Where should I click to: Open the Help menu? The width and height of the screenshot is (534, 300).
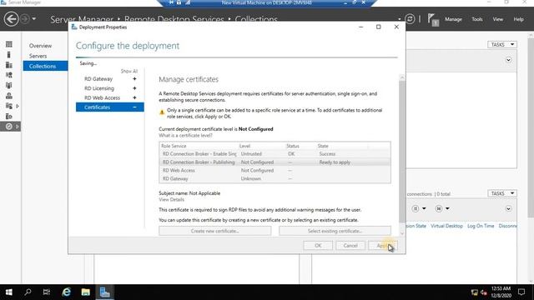click(x=518, y=19)
